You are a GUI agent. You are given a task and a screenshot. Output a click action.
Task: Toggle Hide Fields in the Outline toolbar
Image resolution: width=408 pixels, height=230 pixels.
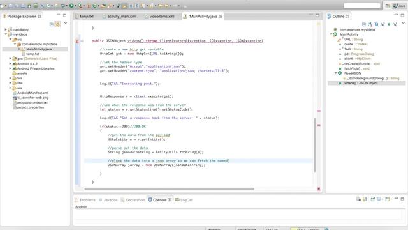377,24
